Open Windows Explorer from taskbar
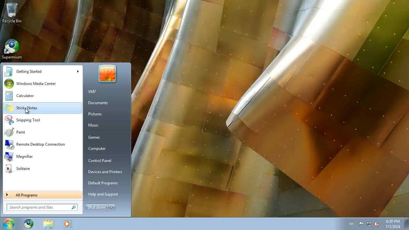The image size is (409, 230). coord(48,224)
